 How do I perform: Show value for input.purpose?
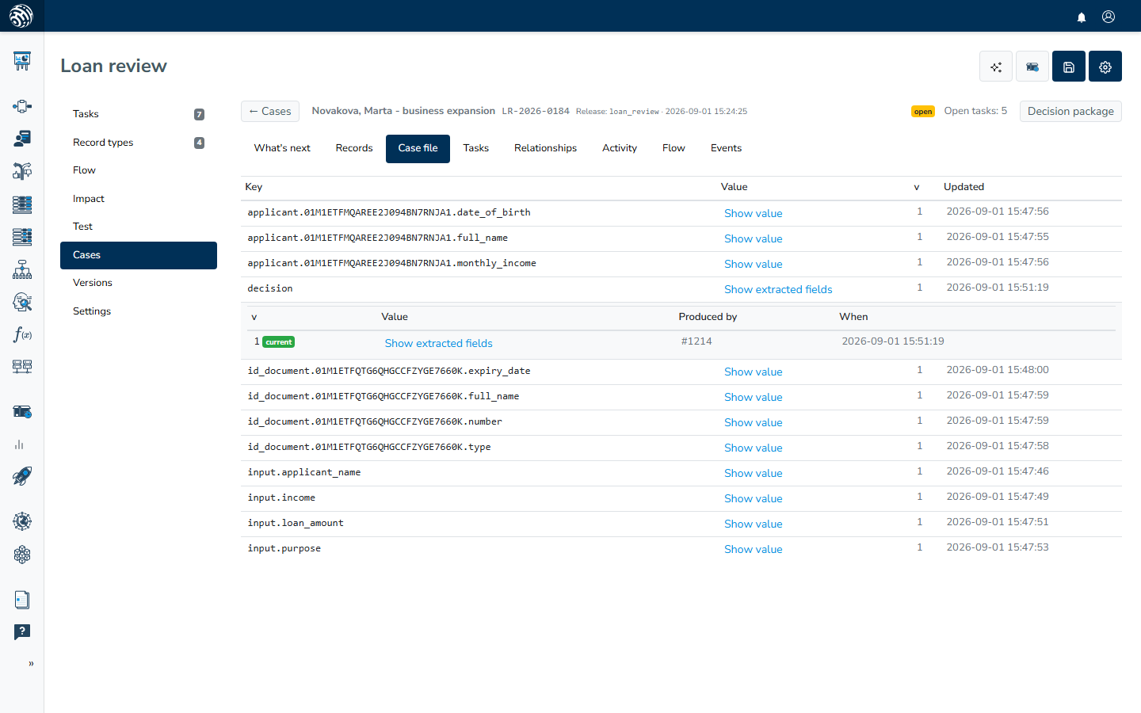[x=753, y=550]
